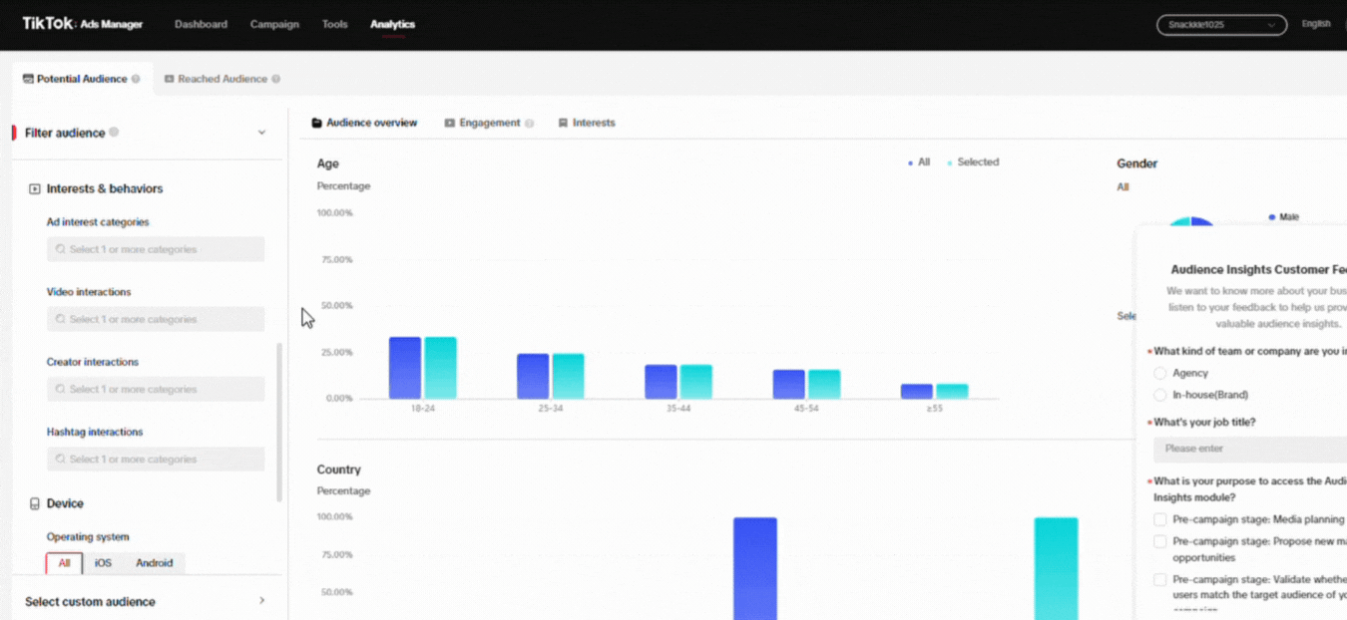
Task: Show the Audience overview tab
Action: click(364, 123)
